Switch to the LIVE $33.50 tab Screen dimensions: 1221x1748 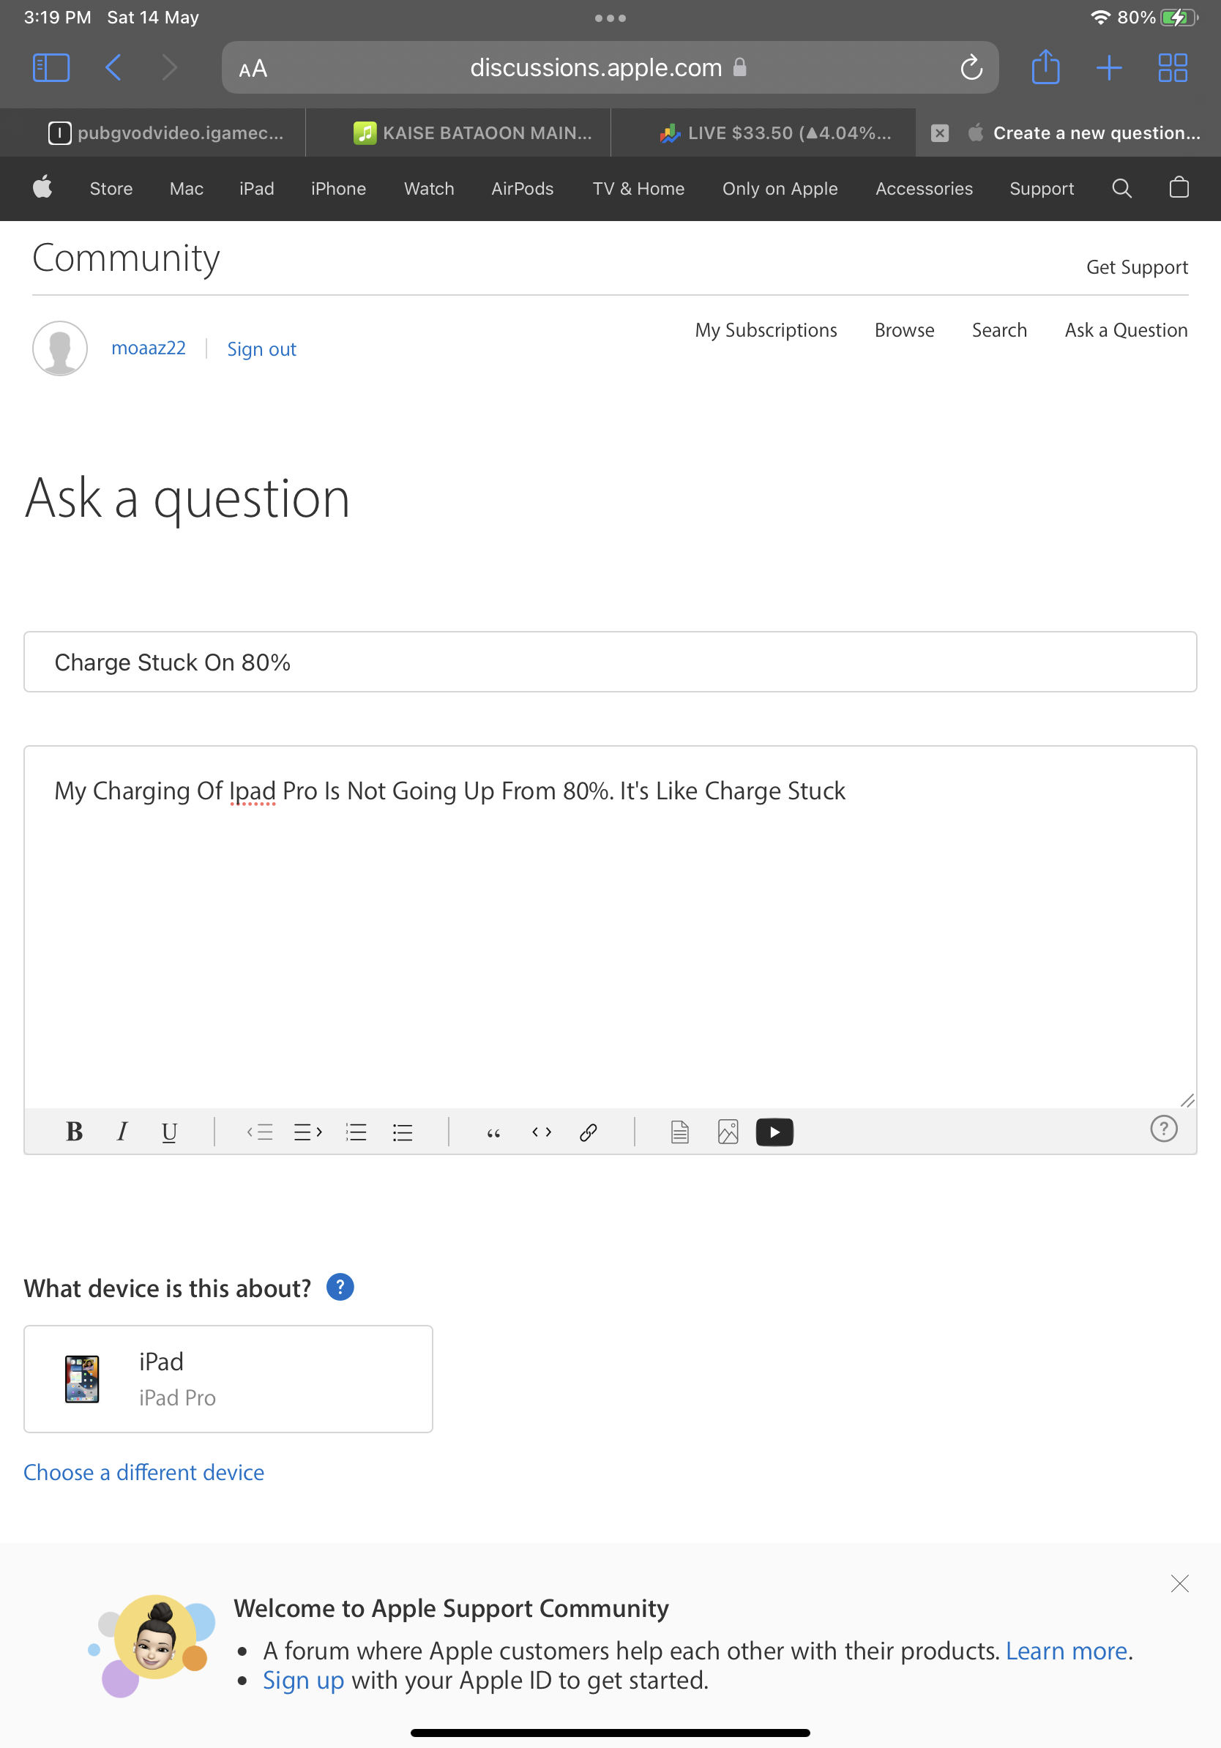pyautogui.click(x=763, y=132)
